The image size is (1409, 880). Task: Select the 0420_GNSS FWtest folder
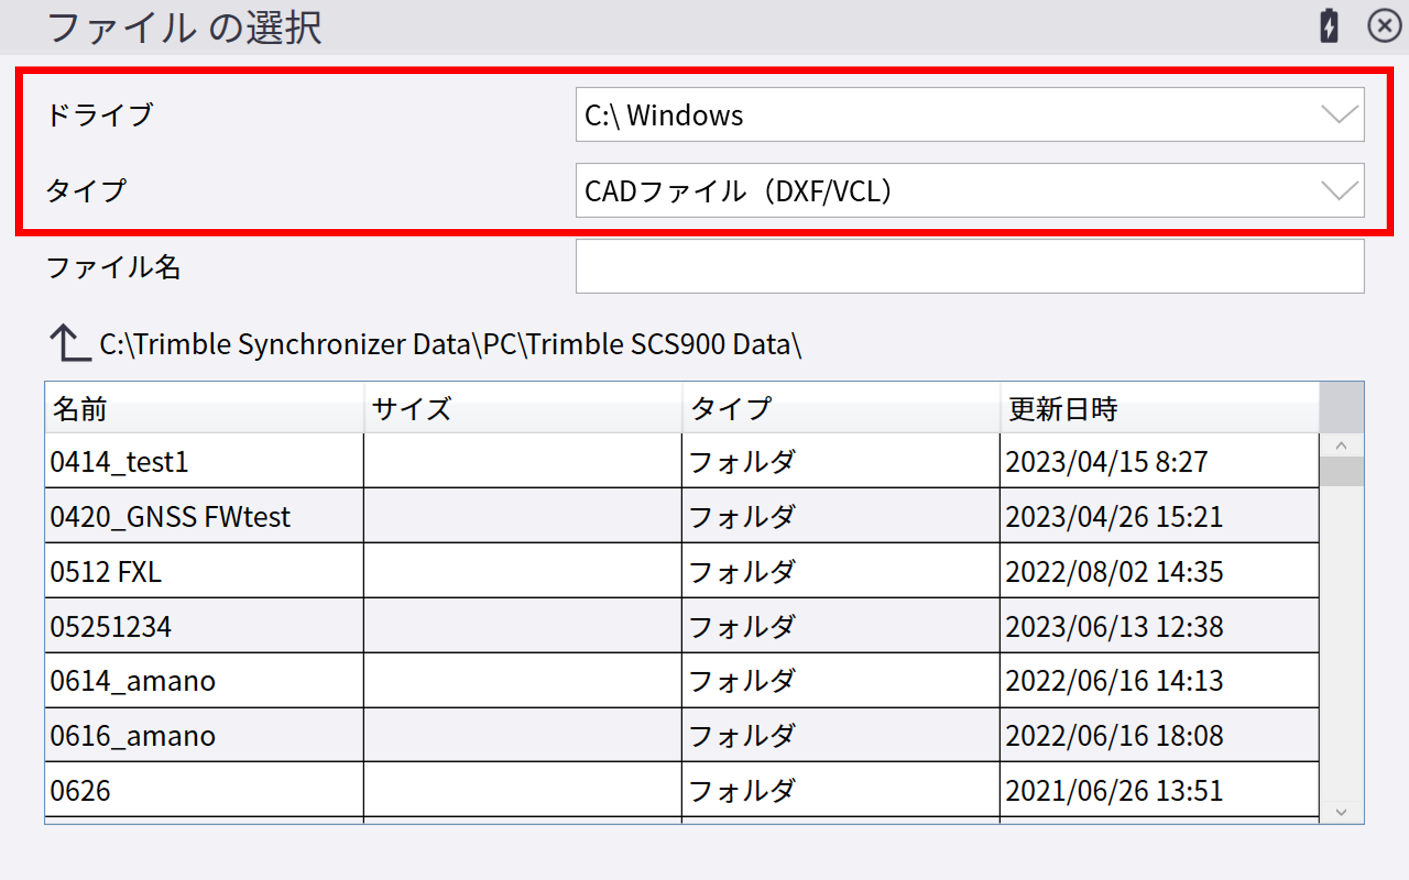tap(170, 517)
